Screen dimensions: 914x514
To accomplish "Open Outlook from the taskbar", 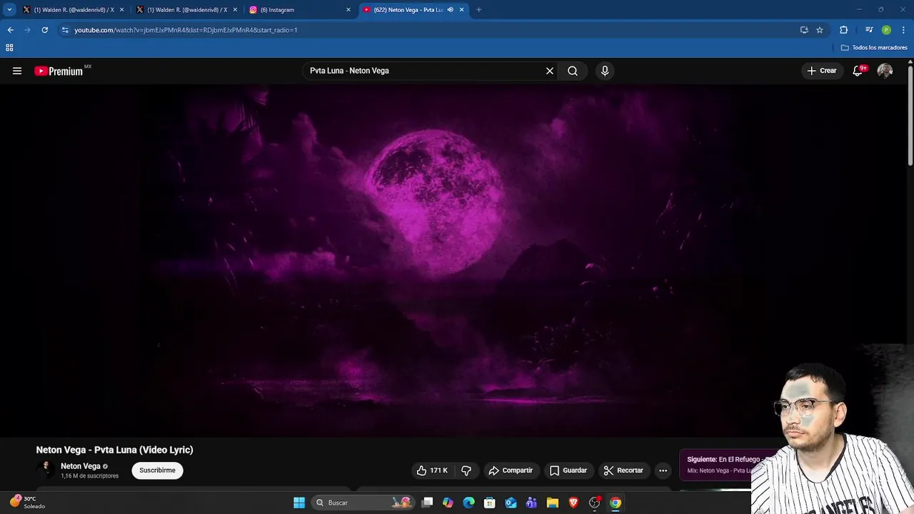I will [511, 503].
